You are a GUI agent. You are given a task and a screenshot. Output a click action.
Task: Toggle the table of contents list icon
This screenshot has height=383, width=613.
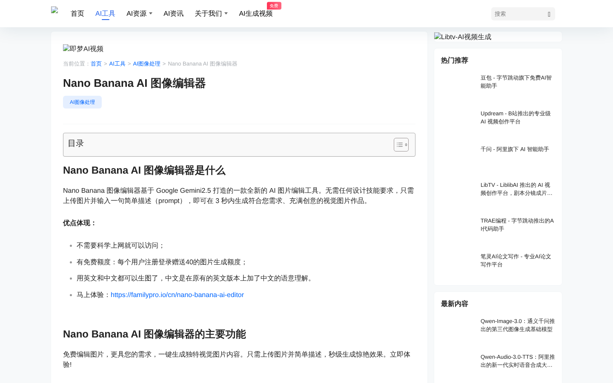401,145
